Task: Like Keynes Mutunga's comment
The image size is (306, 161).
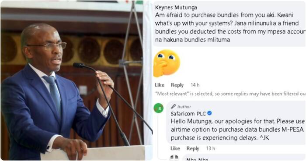Action: (160, 85)
